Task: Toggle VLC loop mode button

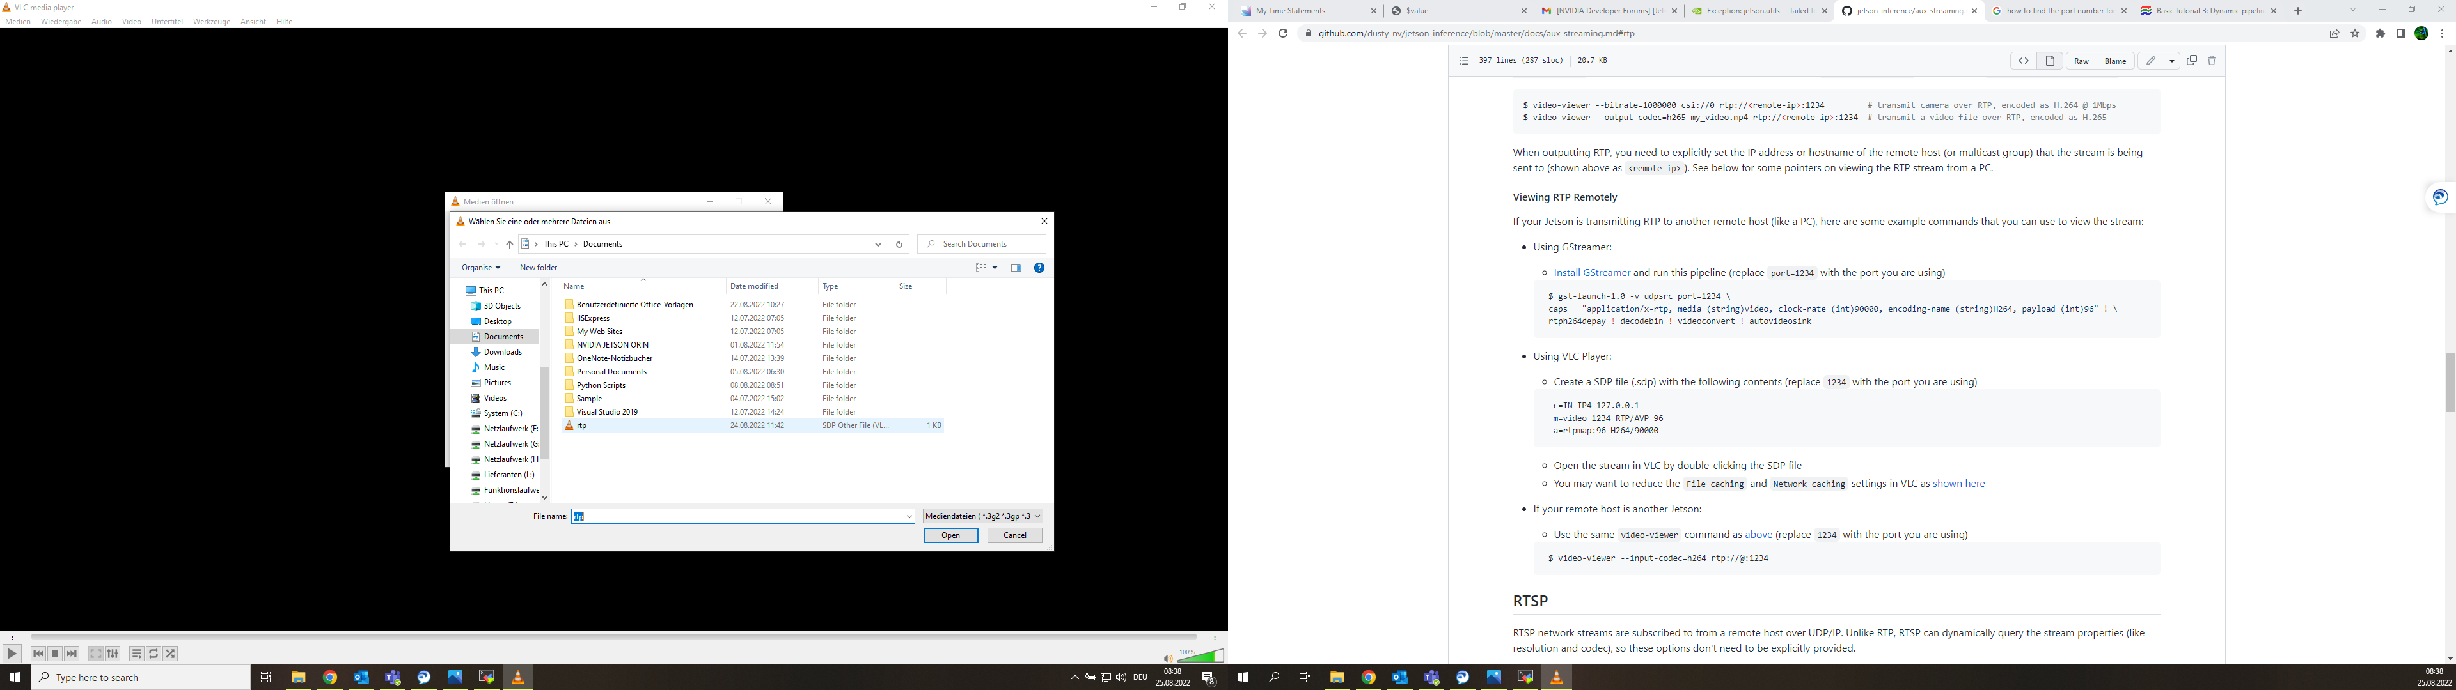Action: click(153, 654)
